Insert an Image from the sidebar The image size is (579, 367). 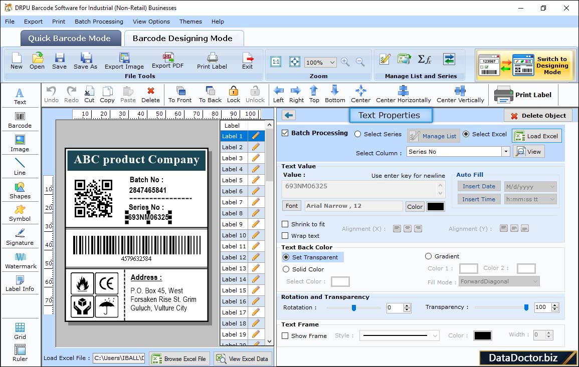(20, 144)
